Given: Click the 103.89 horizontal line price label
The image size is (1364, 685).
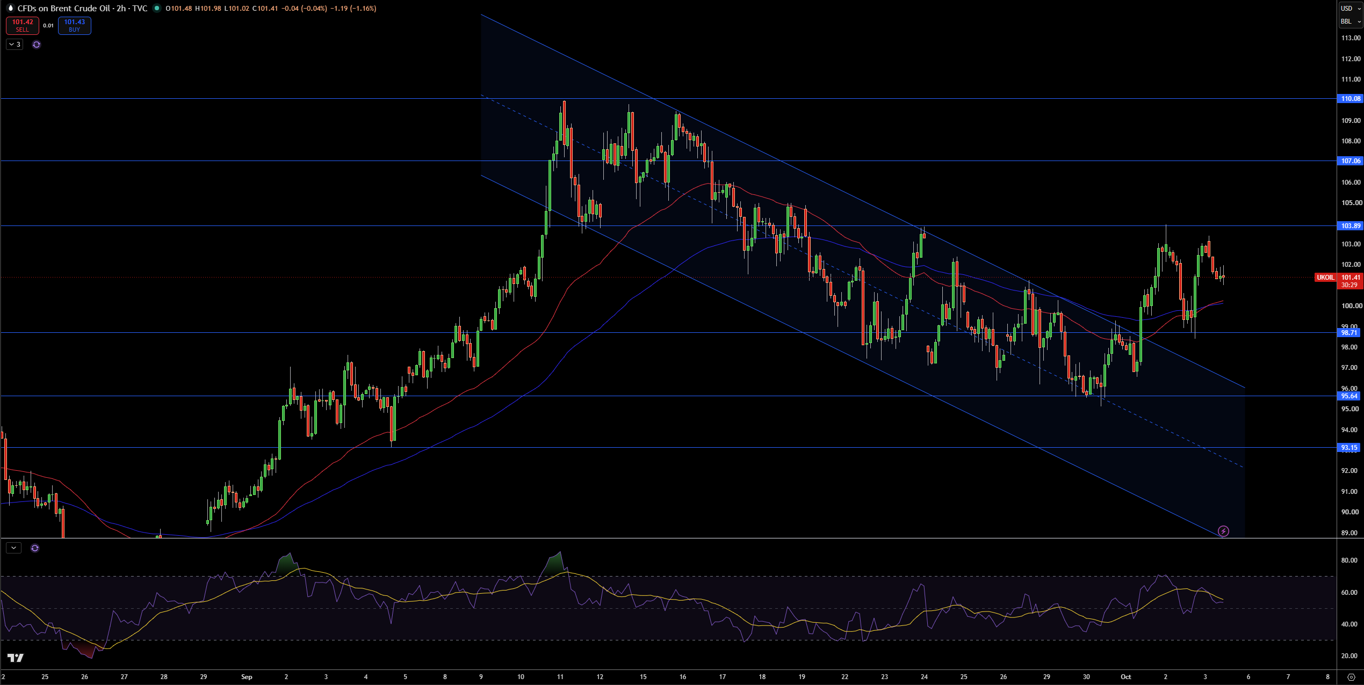Looking at the screenshot, I should point(1350,226).
